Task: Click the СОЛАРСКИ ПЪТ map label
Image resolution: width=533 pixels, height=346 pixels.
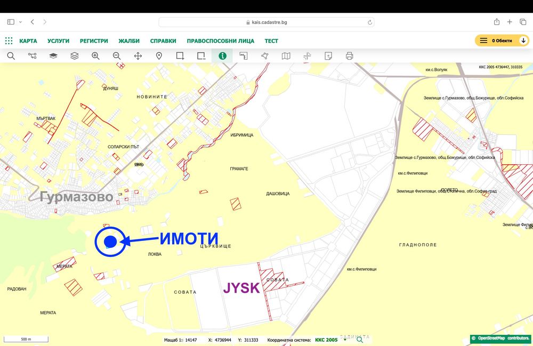Action: pos(124,147)
